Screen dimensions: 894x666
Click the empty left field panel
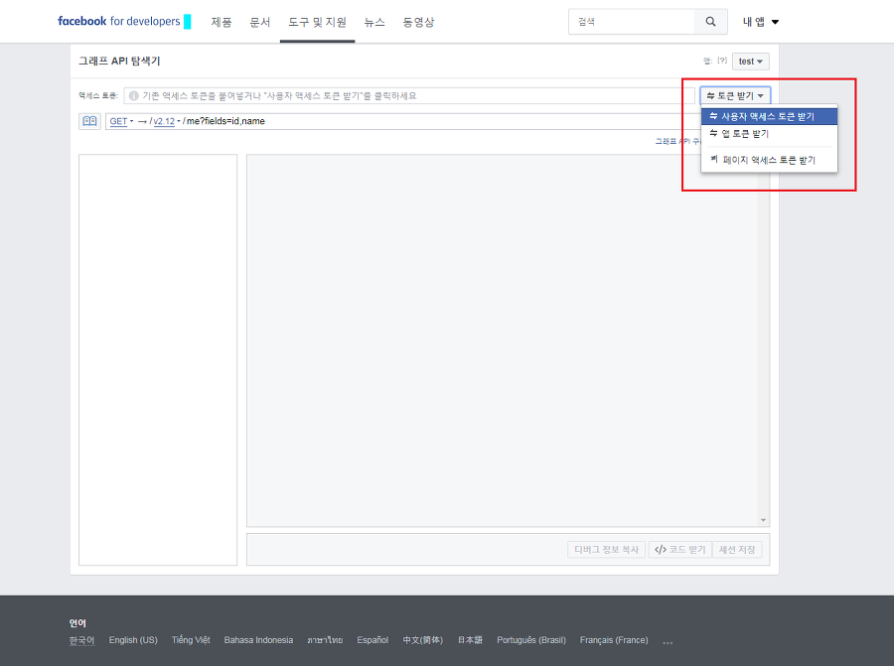pos(158,359)
